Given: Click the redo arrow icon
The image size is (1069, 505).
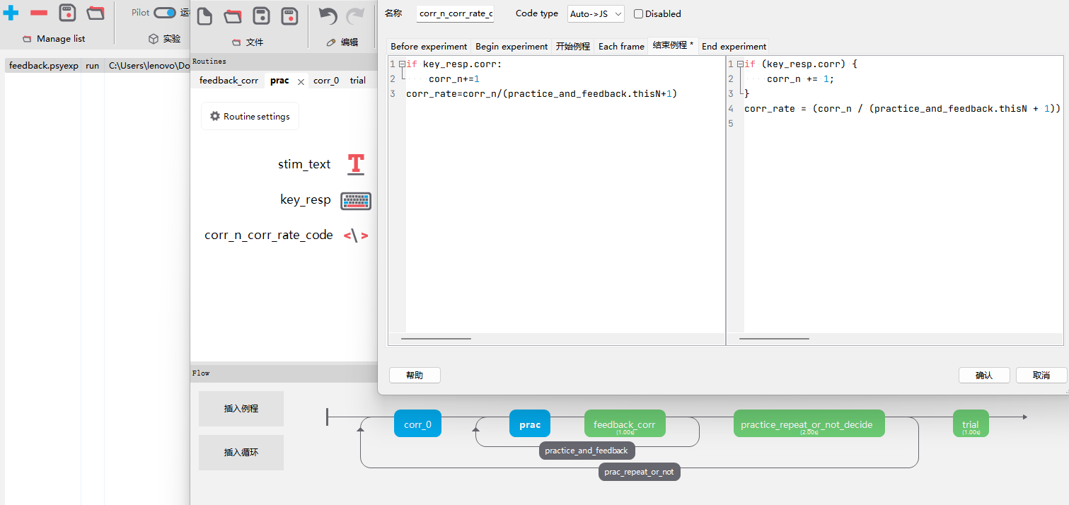Looking at the screenshot, I should (355, 16).
